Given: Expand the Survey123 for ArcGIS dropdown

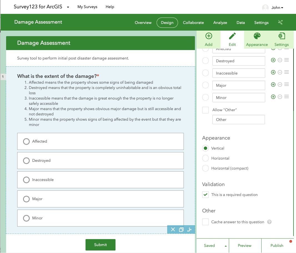Looking at the screenshot, I should click(x=68, y=7).
